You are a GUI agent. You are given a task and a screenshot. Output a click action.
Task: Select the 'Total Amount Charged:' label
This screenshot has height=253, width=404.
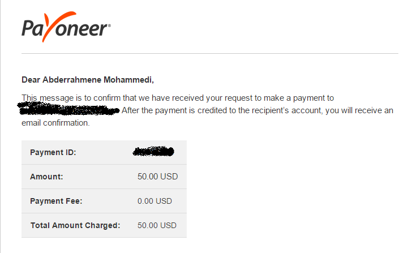point(75,225)
